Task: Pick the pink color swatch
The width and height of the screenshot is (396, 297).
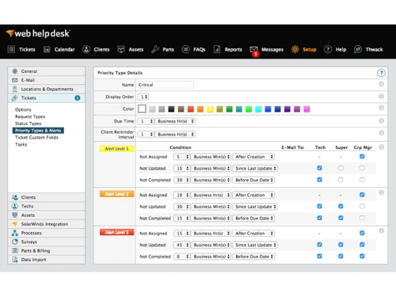Action: [x=307, y=109]
